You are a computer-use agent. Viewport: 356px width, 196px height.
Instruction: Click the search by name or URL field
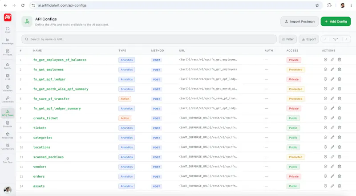pos(149,39)
